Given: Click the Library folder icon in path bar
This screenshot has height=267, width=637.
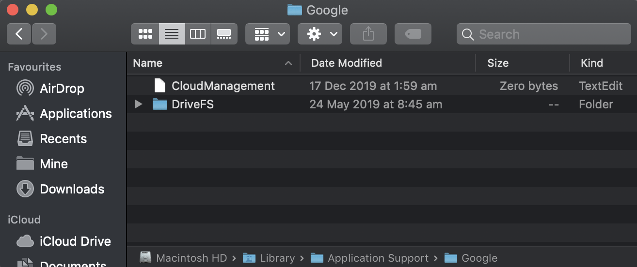Looking at the screenshot, I should pyautogui.click(x=249, y=258).
